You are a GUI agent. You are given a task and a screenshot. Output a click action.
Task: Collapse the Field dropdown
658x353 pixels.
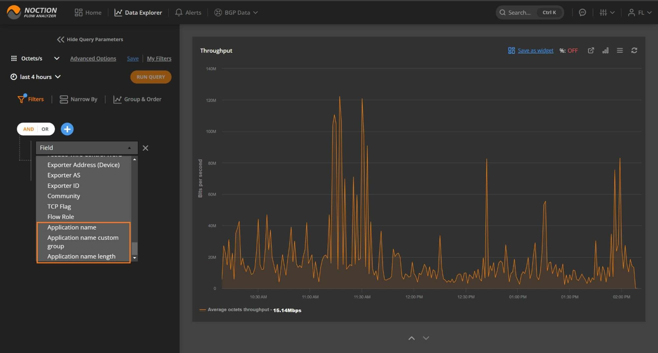pyautogui.click(x=87, y=148)
